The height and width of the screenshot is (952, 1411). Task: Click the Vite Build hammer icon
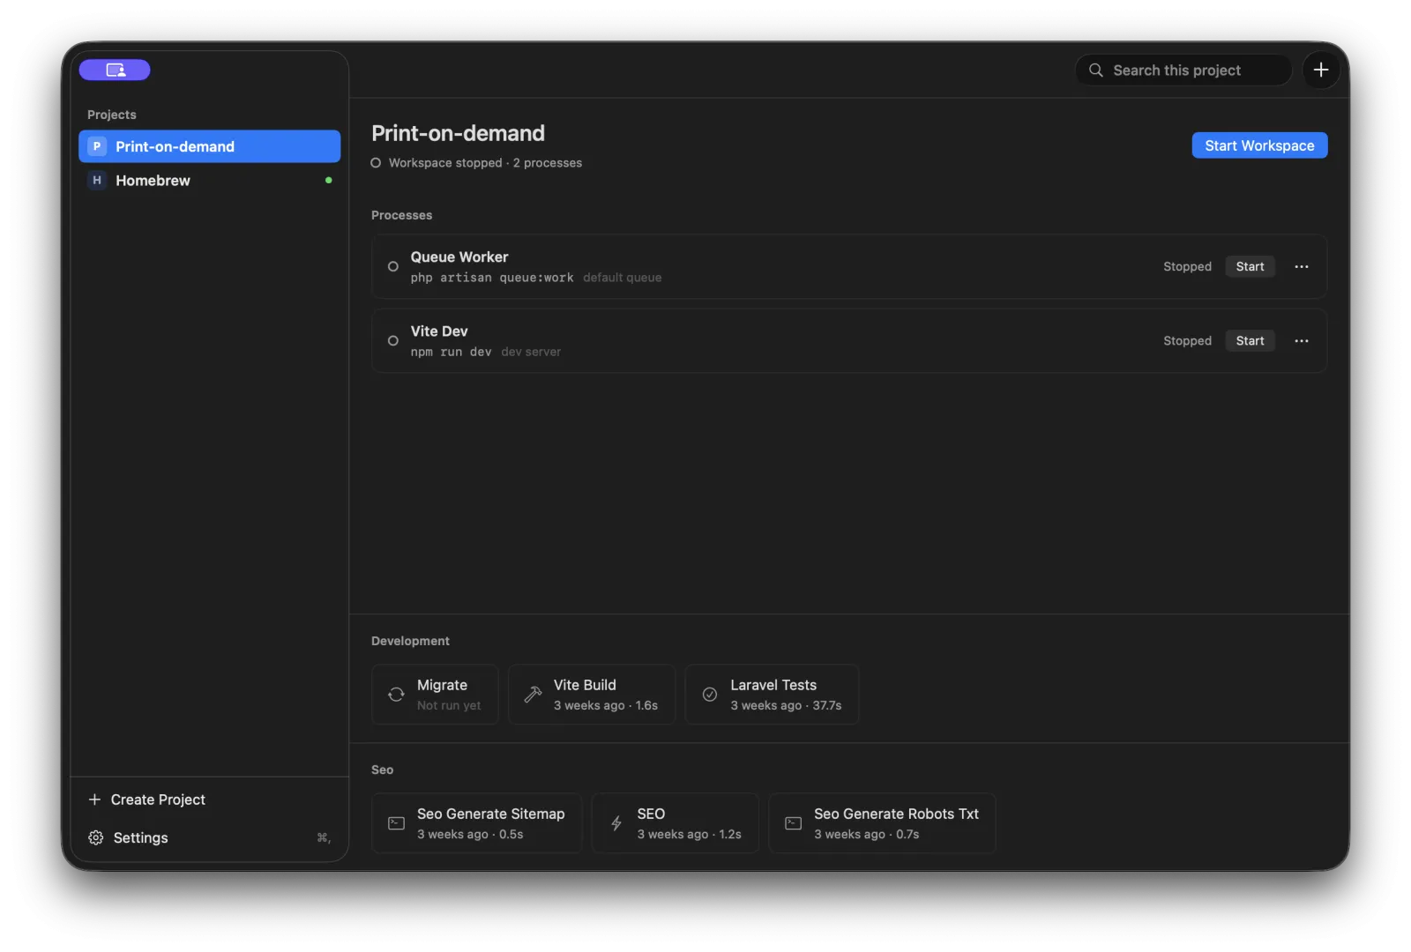point(533,695)
